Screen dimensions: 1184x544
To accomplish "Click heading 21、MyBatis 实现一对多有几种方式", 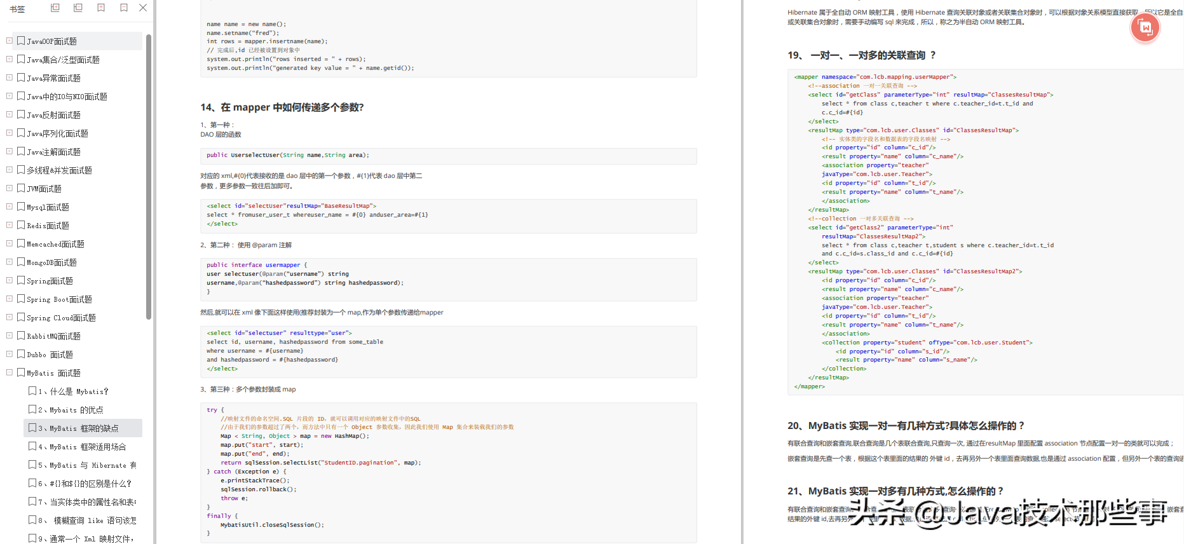I will pos(895,491).
